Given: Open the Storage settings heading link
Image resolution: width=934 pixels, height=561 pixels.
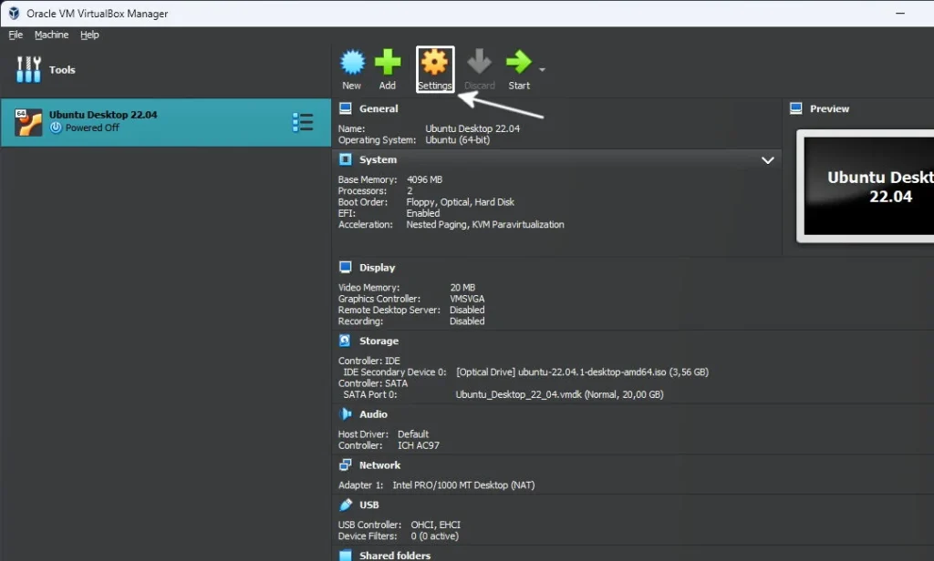Looking at the screenshot, I should (379, 341).
